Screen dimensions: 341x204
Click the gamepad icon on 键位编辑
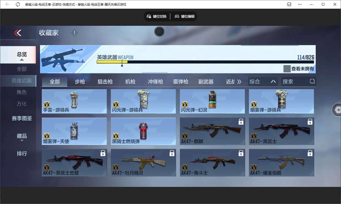coord(177,16)
